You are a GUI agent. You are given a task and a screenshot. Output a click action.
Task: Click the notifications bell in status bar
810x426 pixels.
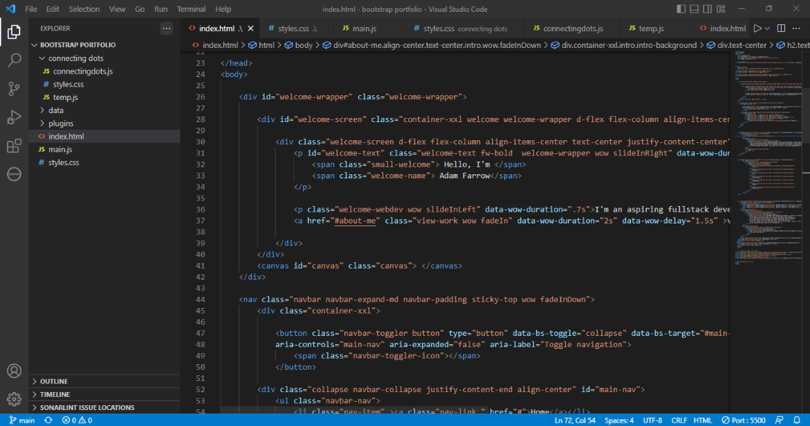798,420
